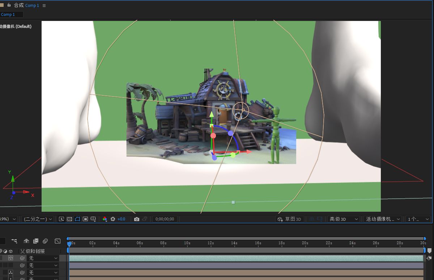Open the composition panel hamburger menu
Screen dimensions: 434x280
44,5
